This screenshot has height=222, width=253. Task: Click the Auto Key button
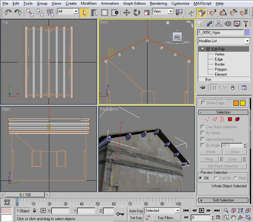tap(136, 211)
